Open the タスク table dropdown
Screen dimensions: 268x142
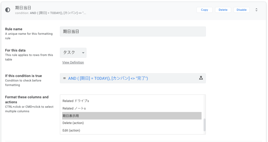[x=73, y=53]
